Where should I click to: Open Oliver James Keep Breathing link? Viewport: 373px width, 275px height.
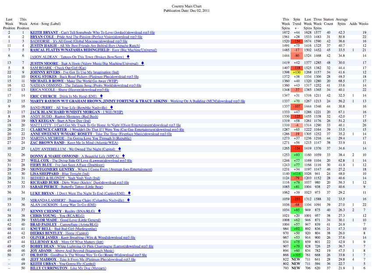click(x=82, y=237)
